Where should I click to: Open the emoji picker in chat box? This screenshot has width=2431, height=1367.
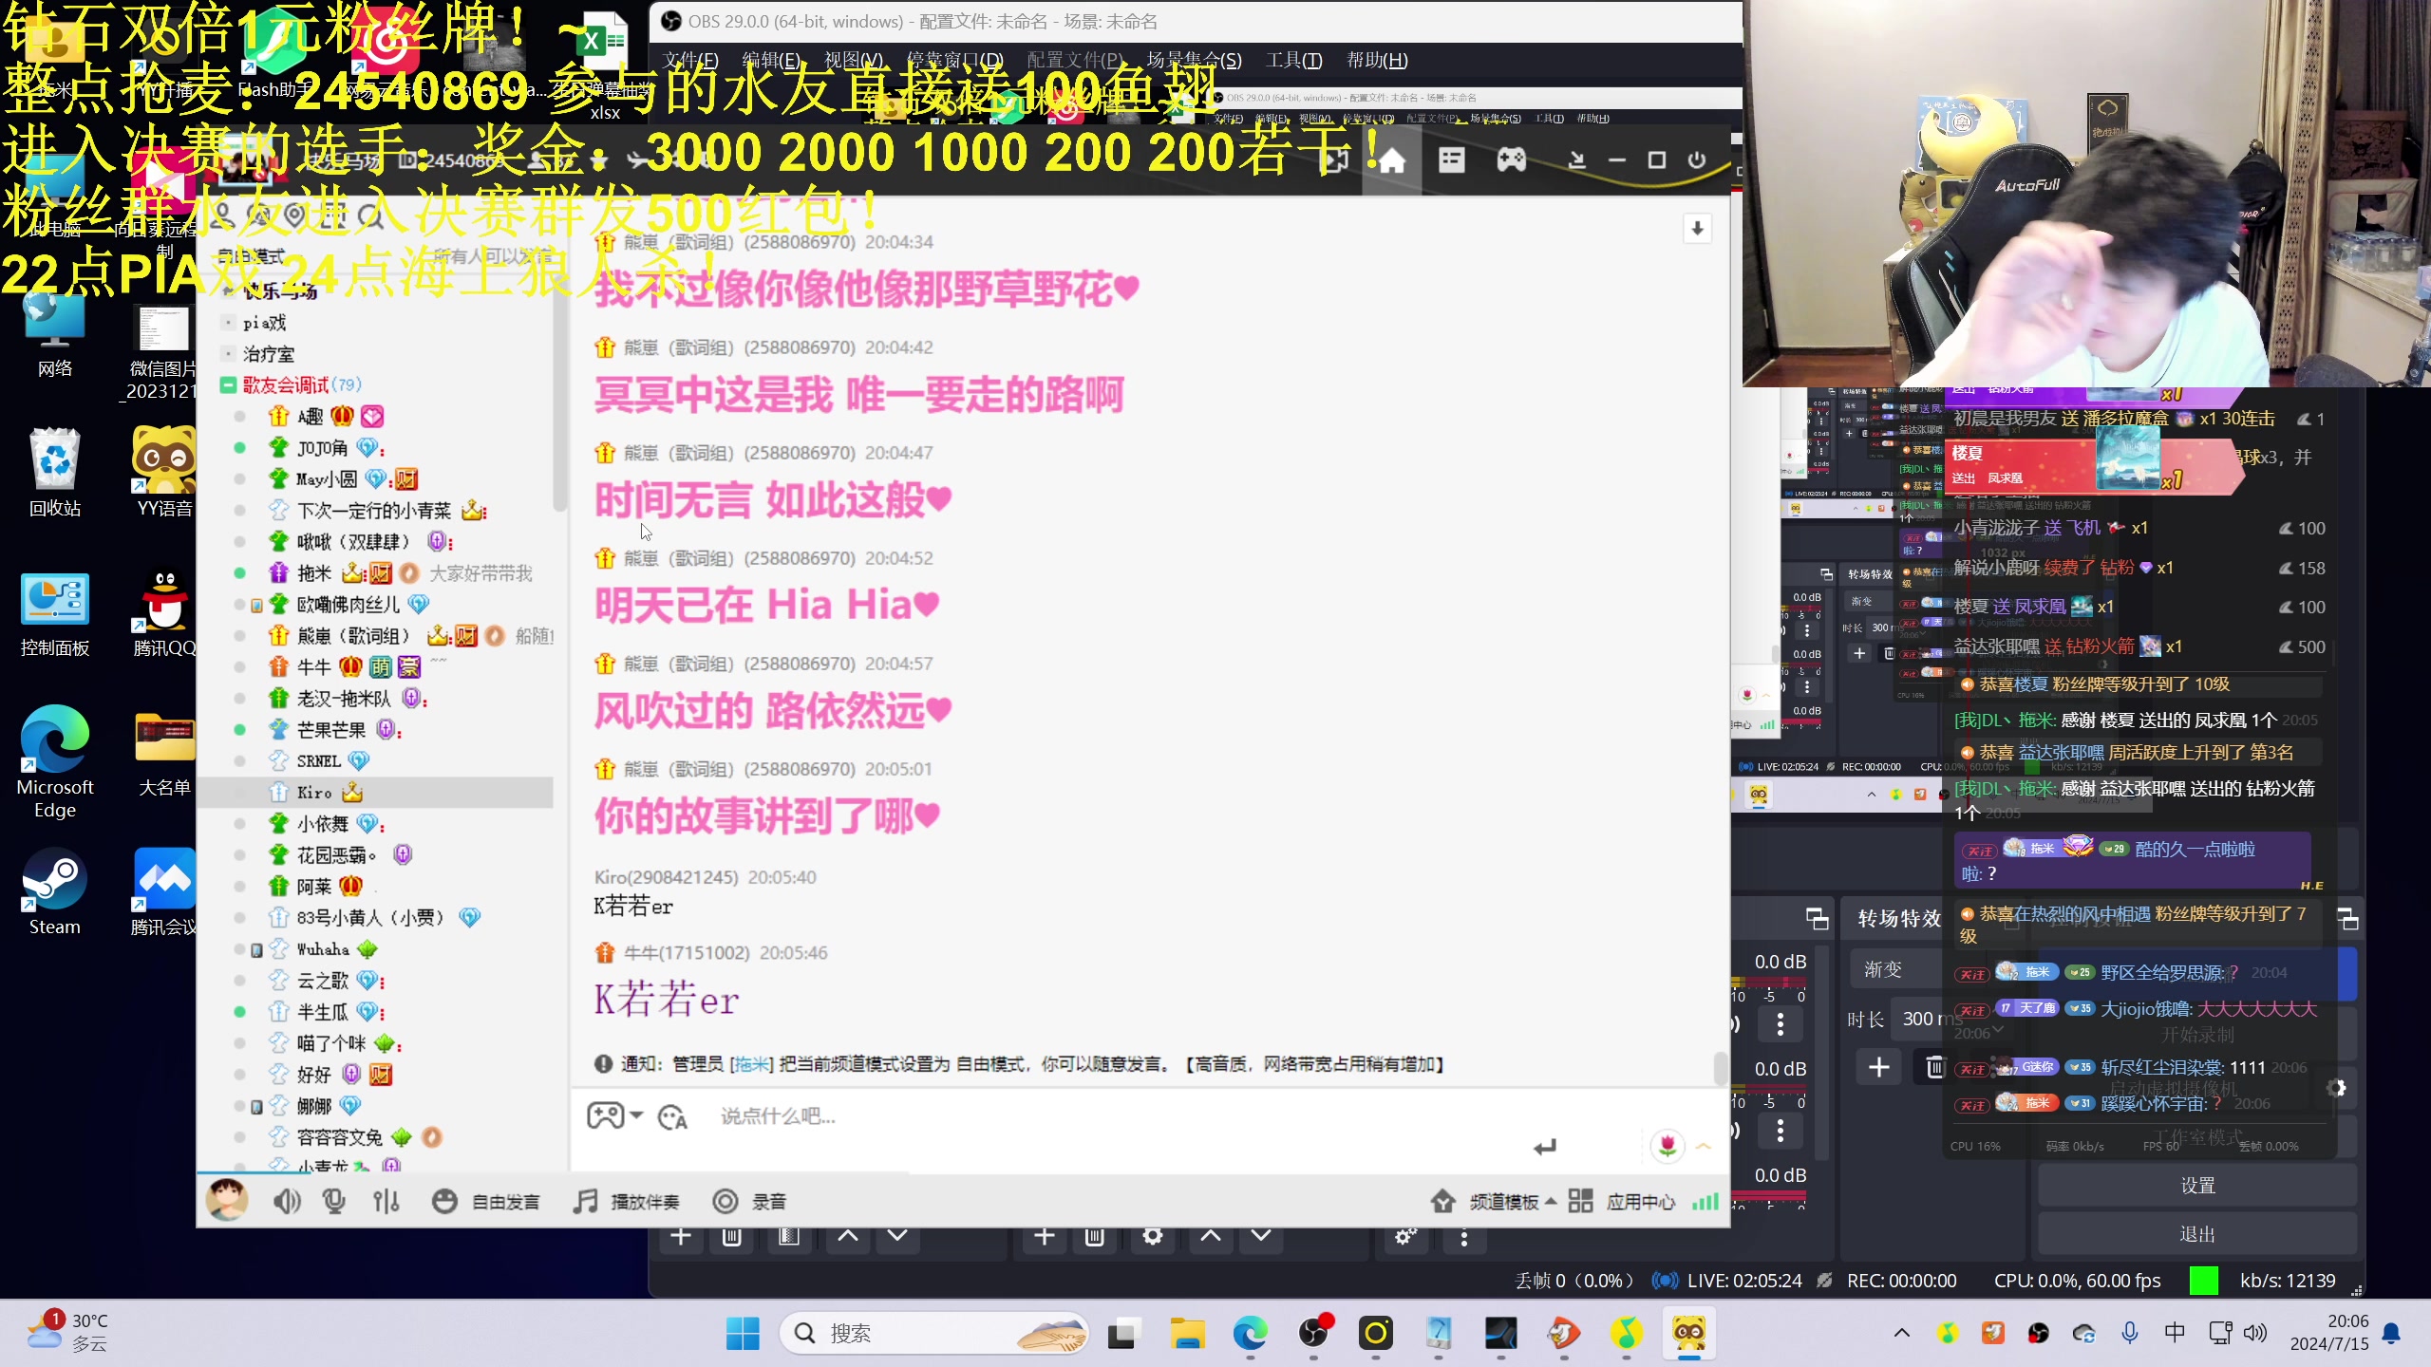pos(672,1117)
